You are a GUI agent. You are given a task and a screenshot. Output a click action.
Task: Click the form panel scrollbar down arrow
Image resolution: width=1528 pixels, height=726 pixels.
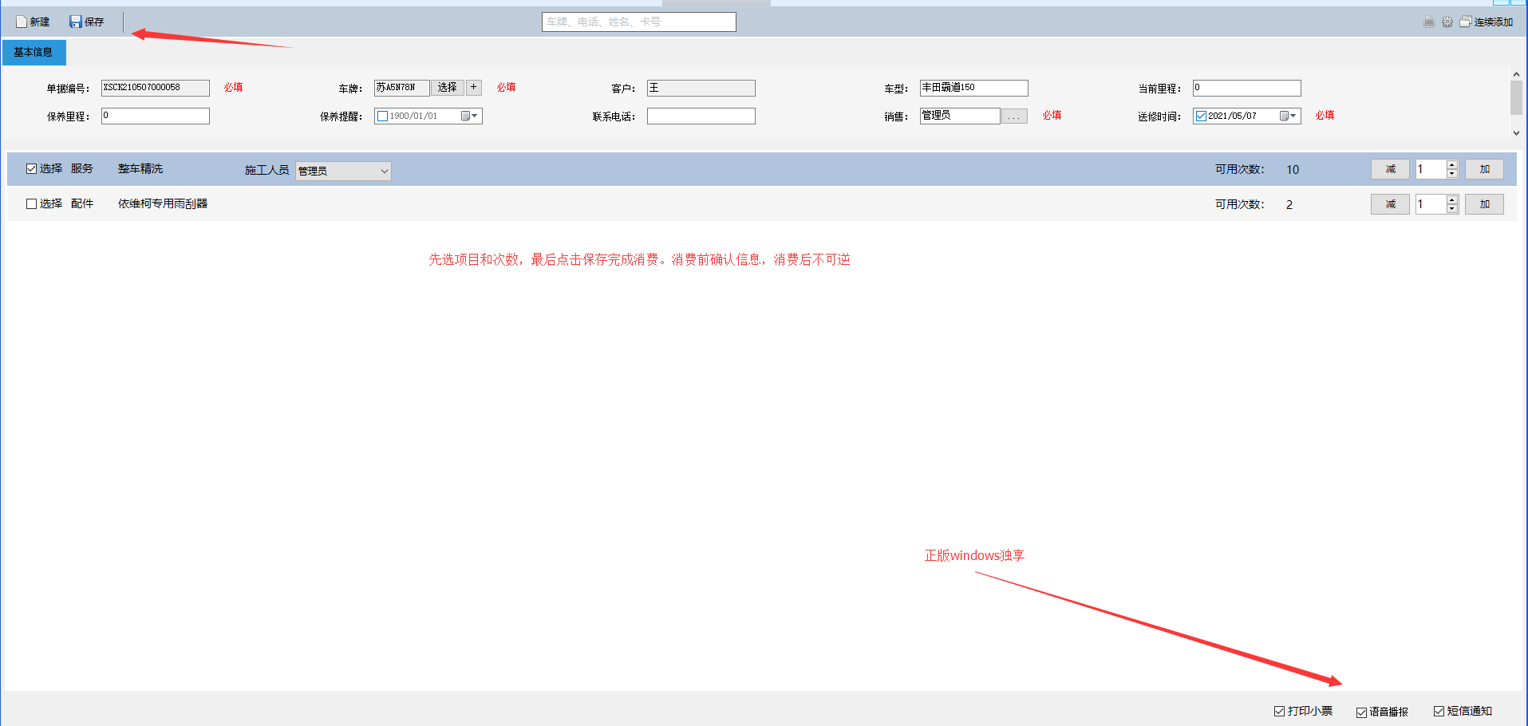pos(1516,133)
